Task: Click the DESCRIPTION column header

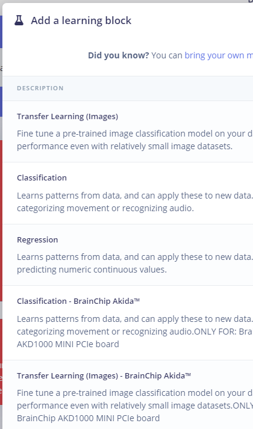Action: [x=40, y=88]
